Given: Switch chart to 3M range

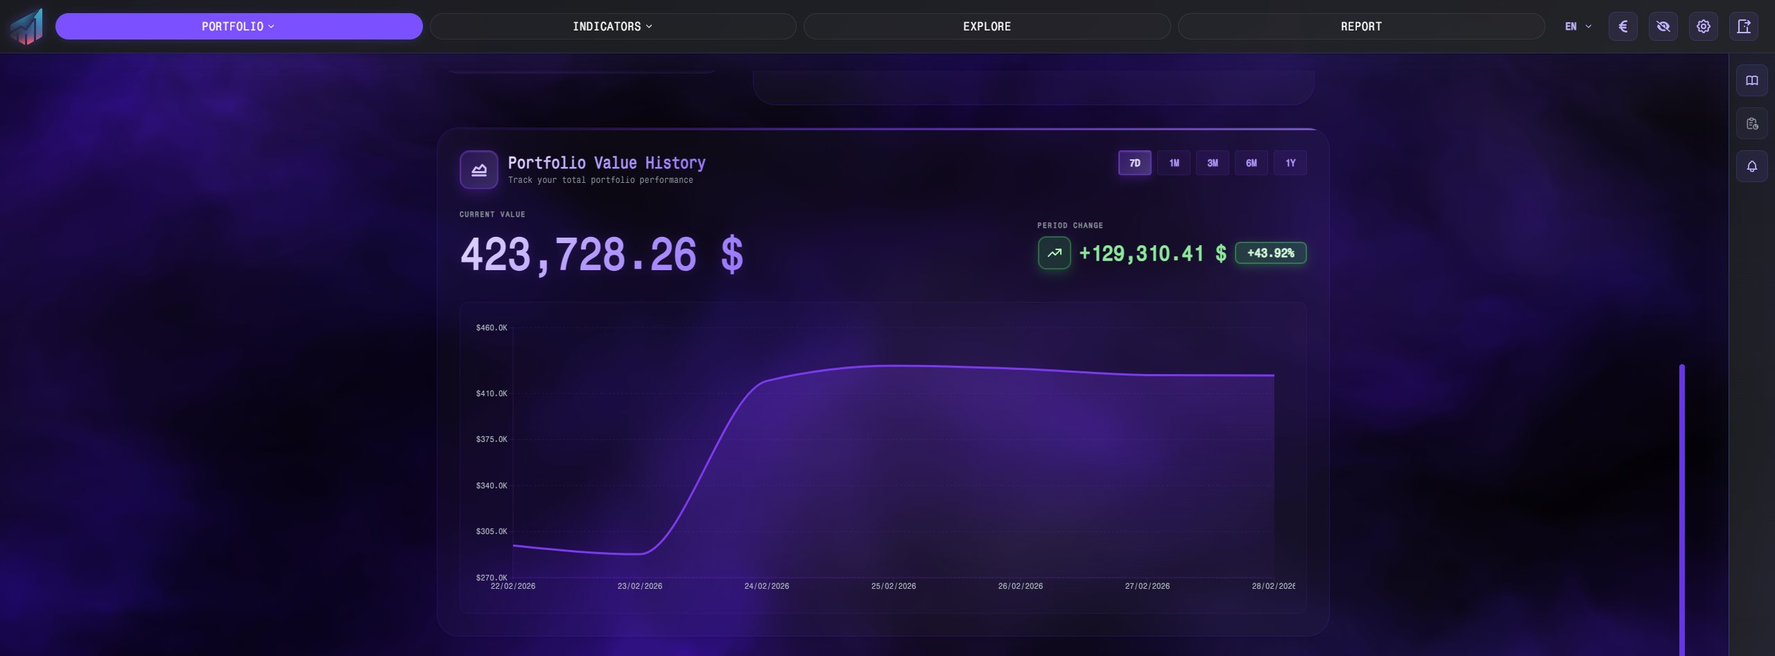Looking at the screenshot, I should click(x=1212, y=163).
